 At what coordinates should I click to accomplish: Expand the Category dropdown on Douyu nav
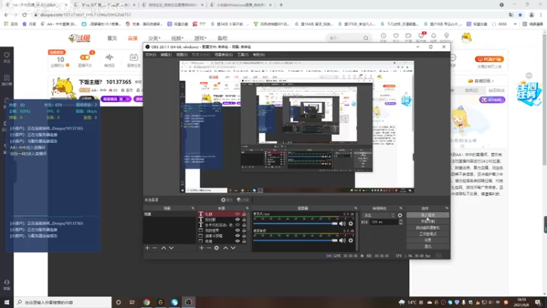click(x=154, y=38)
